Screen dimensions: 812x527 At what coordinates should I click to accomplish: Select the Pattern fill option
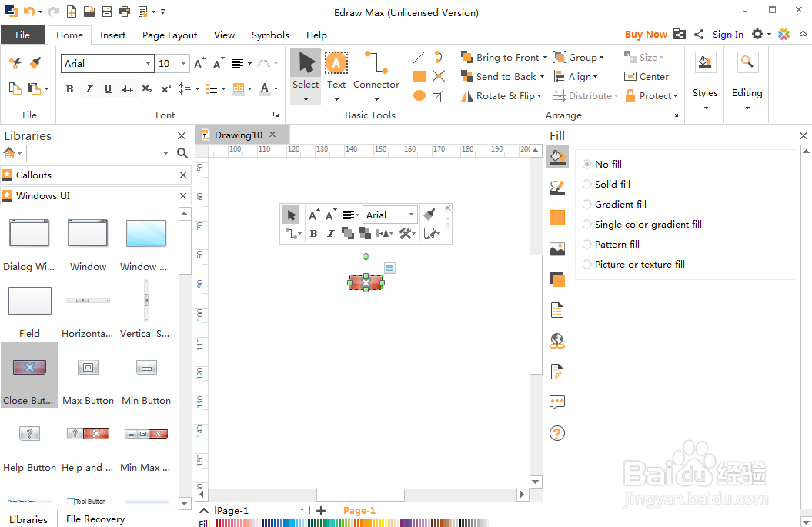click(611, 245)
